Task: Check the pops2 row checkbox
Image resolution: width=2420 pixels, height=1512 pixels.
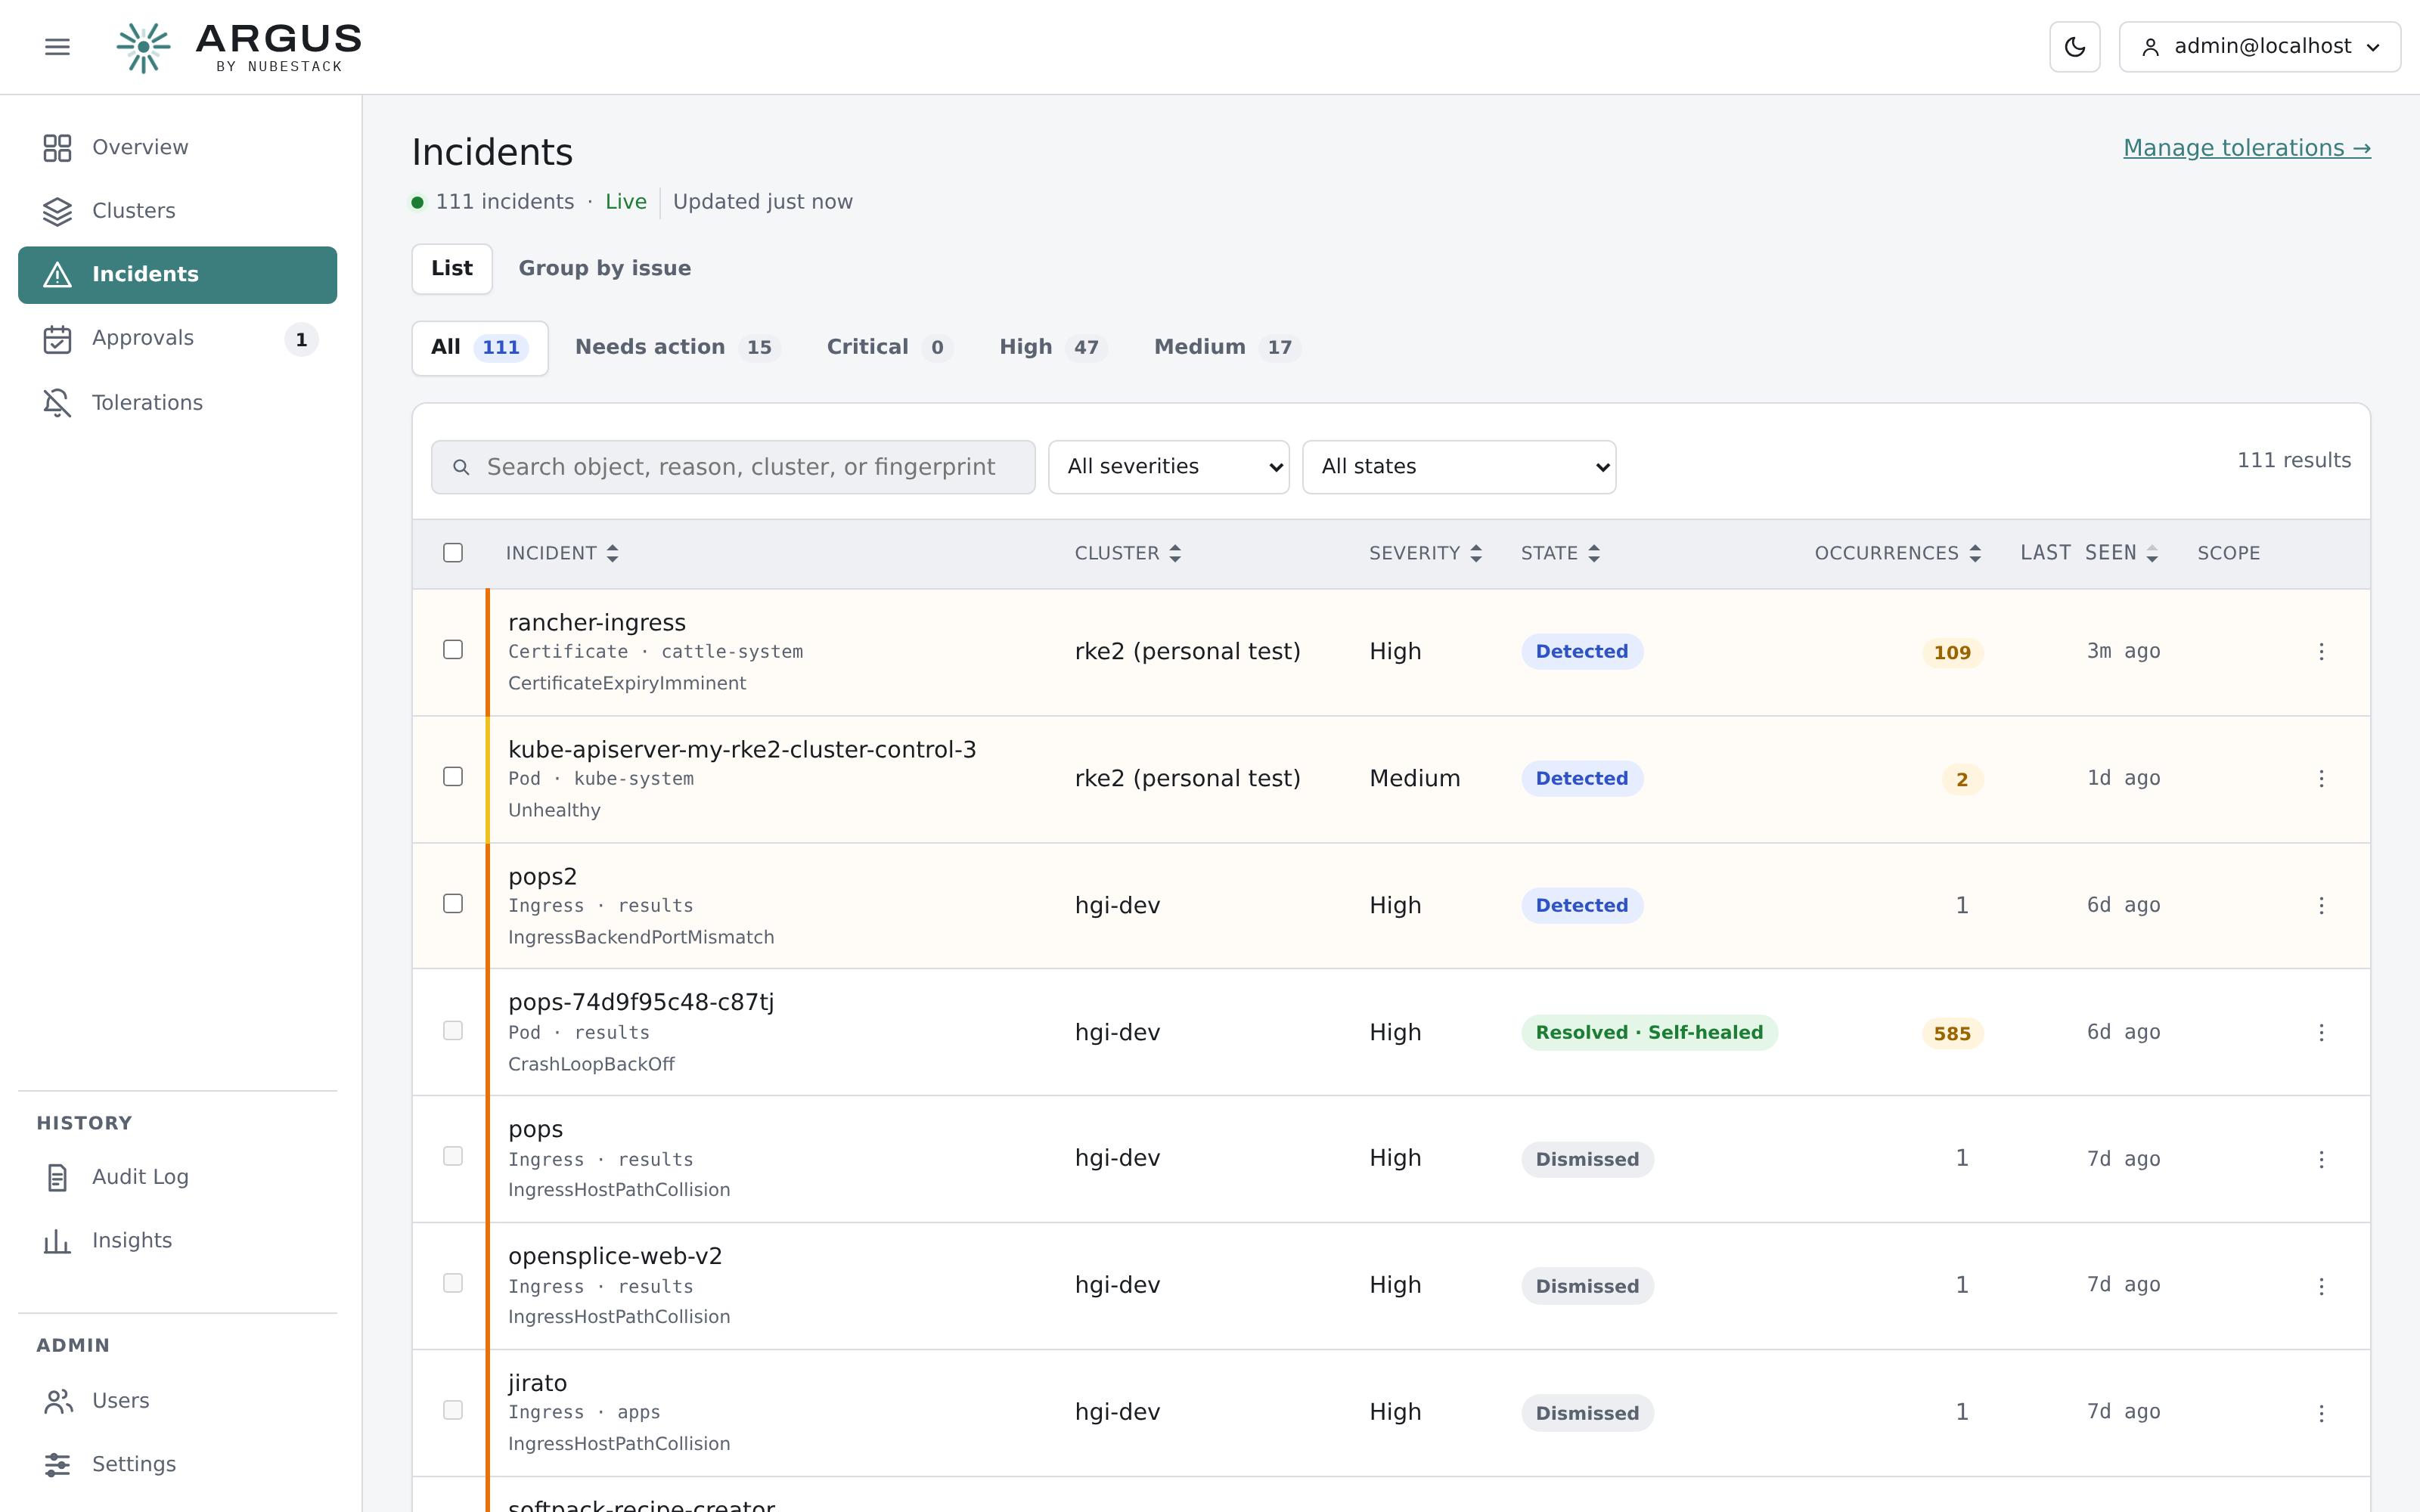Action: click(453, 904)
